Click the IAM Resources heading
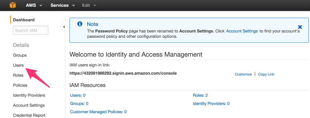The image size is (310, 118). (x=87, y=85)
